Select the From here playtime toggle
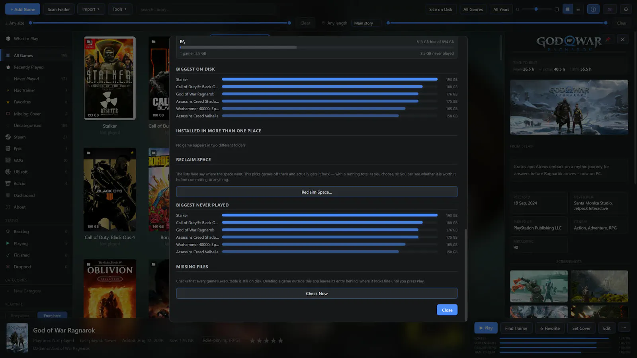 pos(52,315)
